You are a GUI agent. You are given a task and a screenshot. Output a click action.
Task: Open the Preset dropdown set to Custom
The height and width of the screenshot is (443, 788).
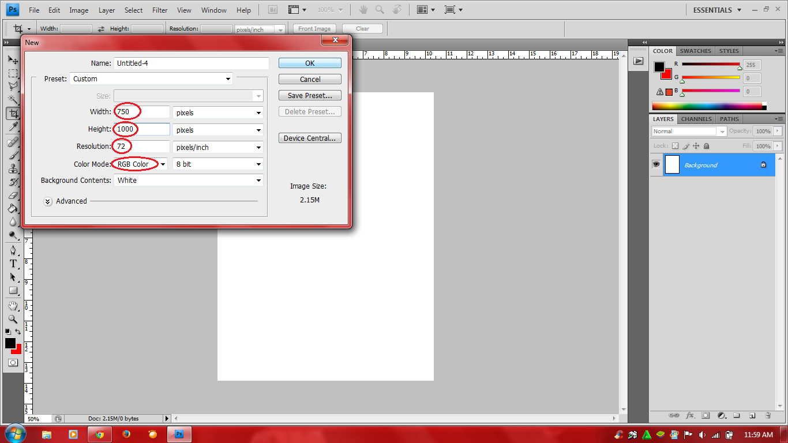pos(152,79)
